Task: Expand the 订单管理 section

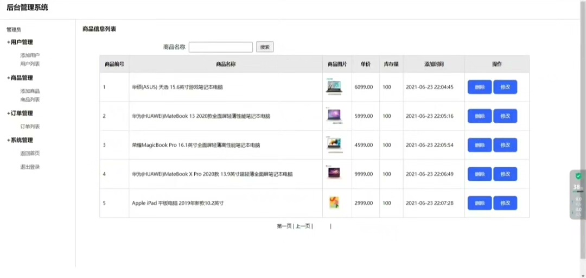Action: click(x=20, y=113)
